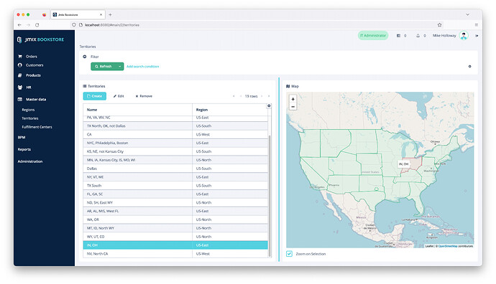Toggle Zoom on Selection checkbox
496x284 pixels.
pos(289,254)
